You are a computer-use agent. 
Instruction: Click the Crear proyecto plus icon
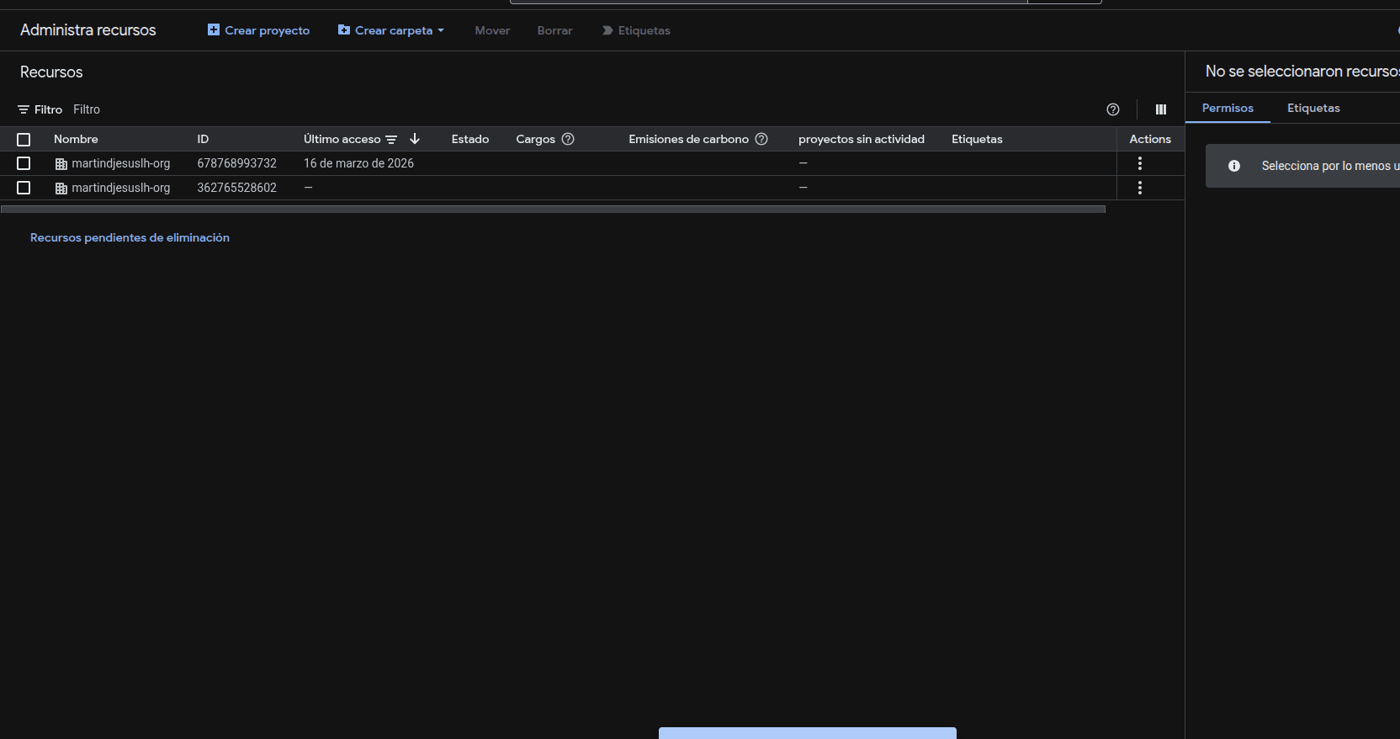214,29
